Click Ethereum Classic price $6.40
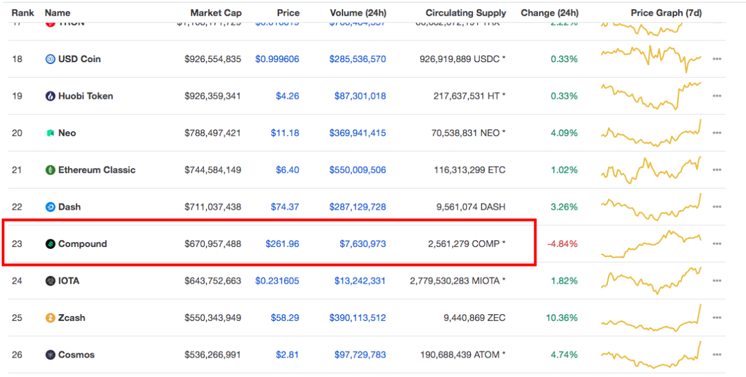The width and height of the screenshot is (746, 377). pos(288,170)
